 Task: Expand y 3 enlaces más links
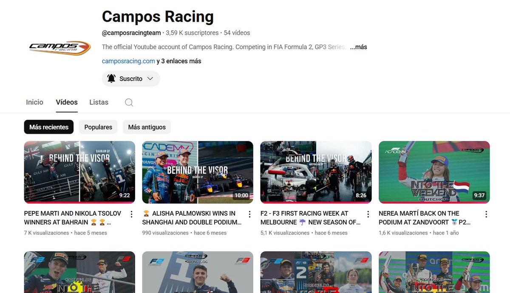click(x=178, y=61)
